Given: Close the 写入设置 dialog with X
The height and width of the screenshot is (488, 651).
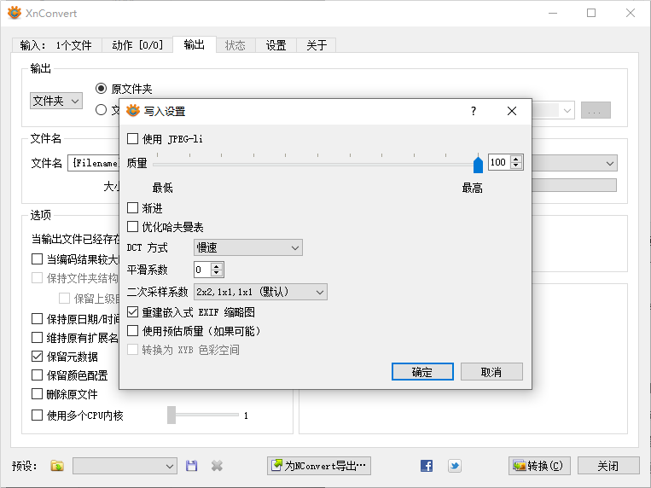Looking at the screenshot, I should pyautogui.click(x=512, y=111).
